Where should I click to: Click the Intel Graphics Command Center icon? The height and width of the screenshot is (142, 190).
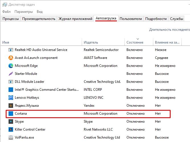tap(11, 90)
